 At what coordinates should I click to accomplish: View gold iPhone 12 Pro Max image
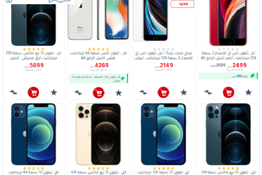pos(98,134)
